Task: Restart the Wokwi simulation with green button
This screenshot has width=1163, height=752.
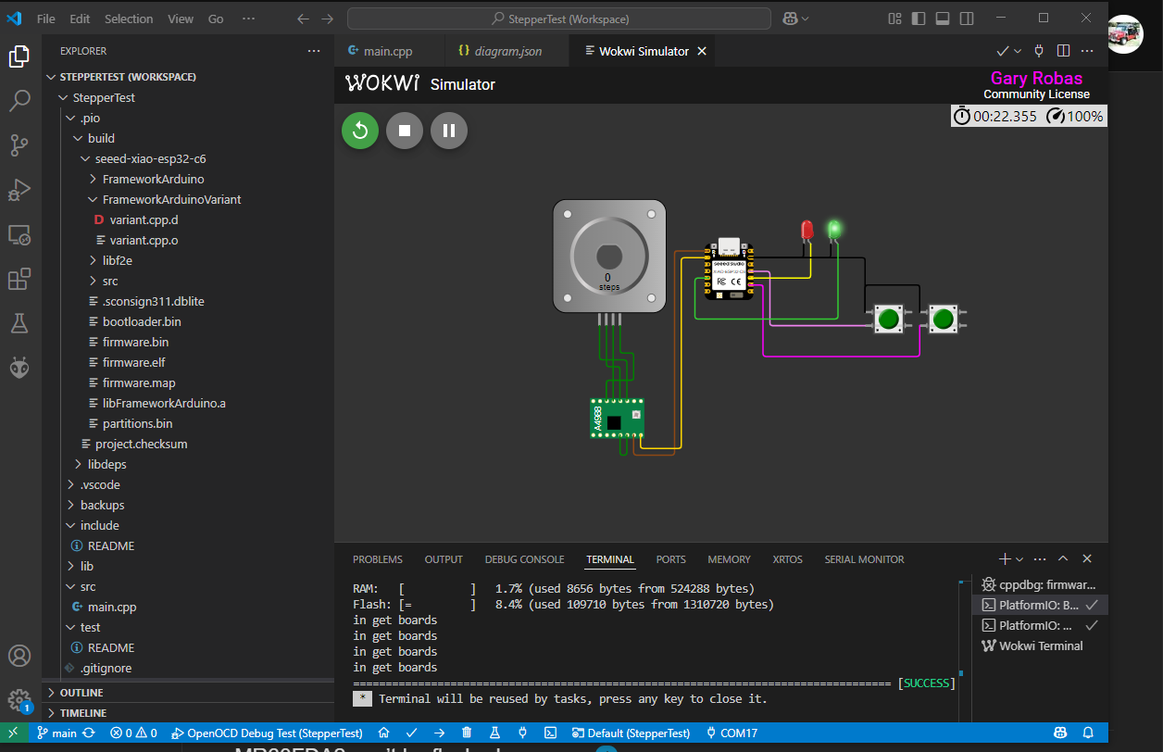Action: (360, 131)
